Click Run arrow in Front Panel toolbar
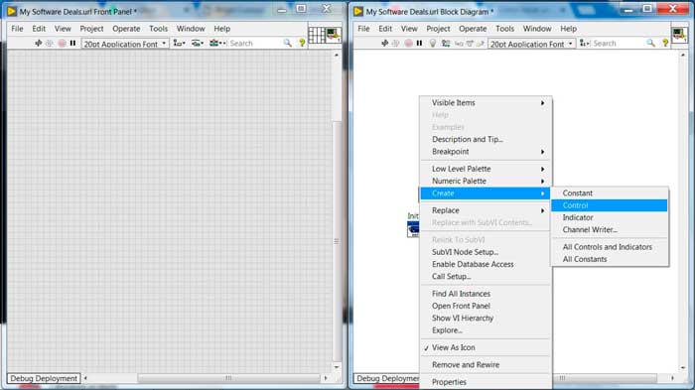Viewport: 695px width, 390px height. pos(38,43)
